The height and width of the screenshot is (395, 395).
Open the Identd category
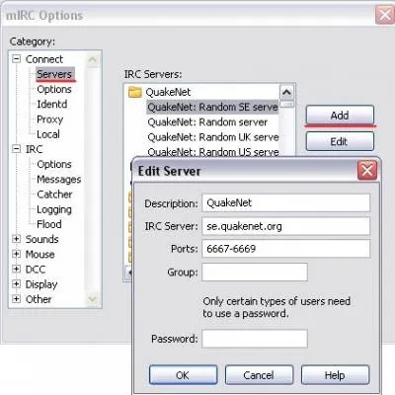(52, 104)
